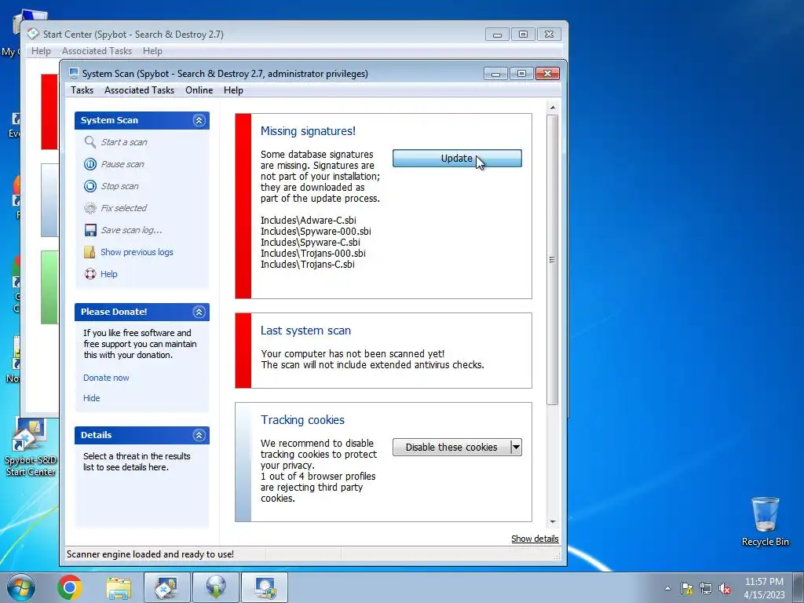Collapse the System Scan panel
Viewport: 804px width, 603px height.
point(199,120)
